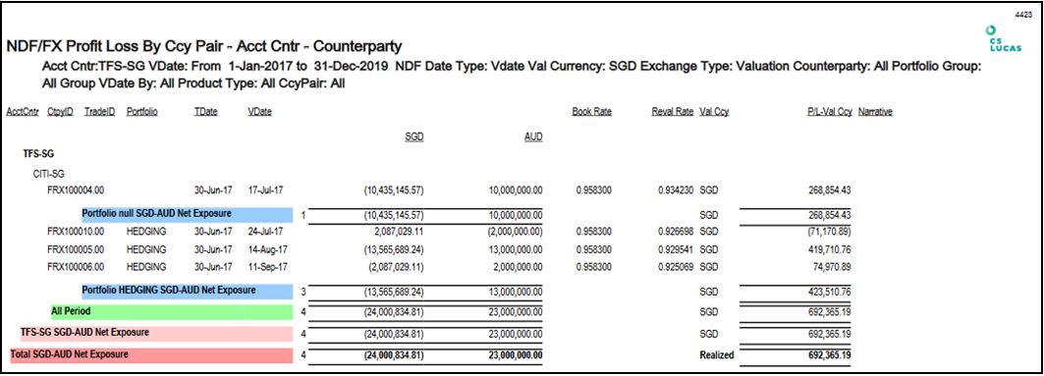Click the Portfolio column header

[x=141, y=112]
